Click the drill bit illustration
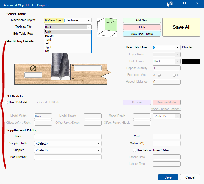Viewport: 204px width, 184px height. (x=60, y=66)
